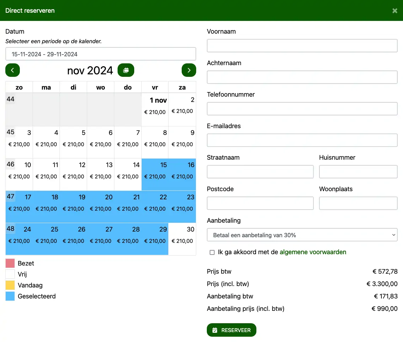Click the date range field 15-11-2024 - 29-11-2024

click(101, 54)
